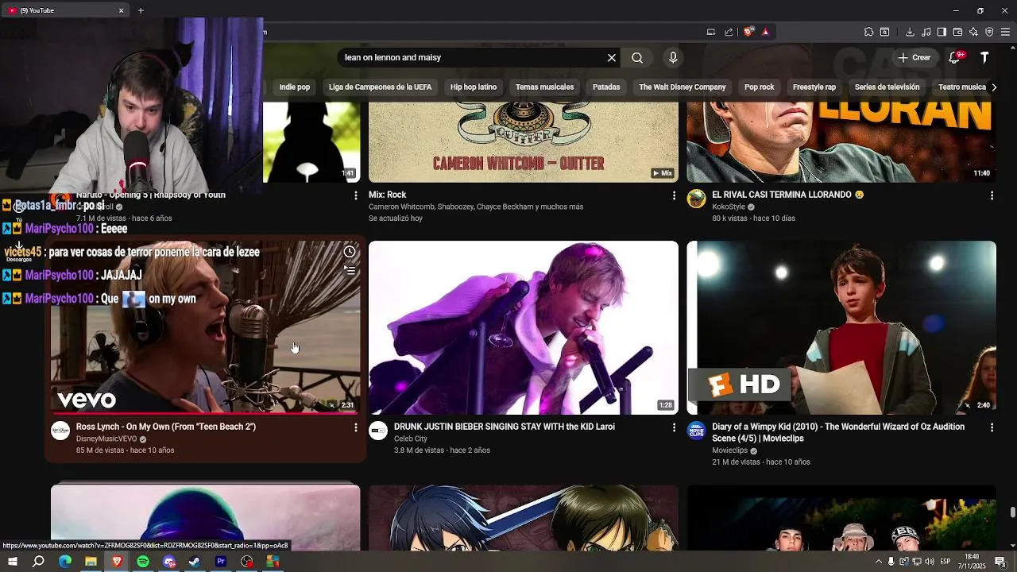Show hidden system tray icons
Image resolution: width=1017 pixels, height=572 pixels.
pos(878,562)
